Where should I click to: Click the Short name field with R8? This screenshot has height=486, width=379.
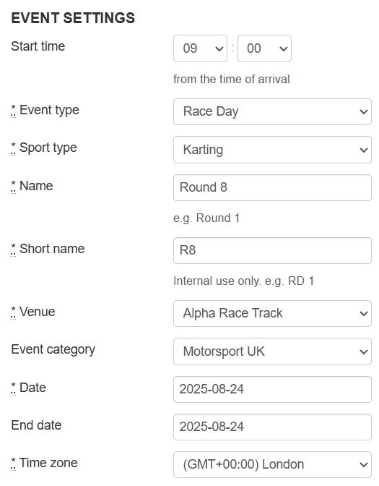pyautogui.click(x=272, y=250)
